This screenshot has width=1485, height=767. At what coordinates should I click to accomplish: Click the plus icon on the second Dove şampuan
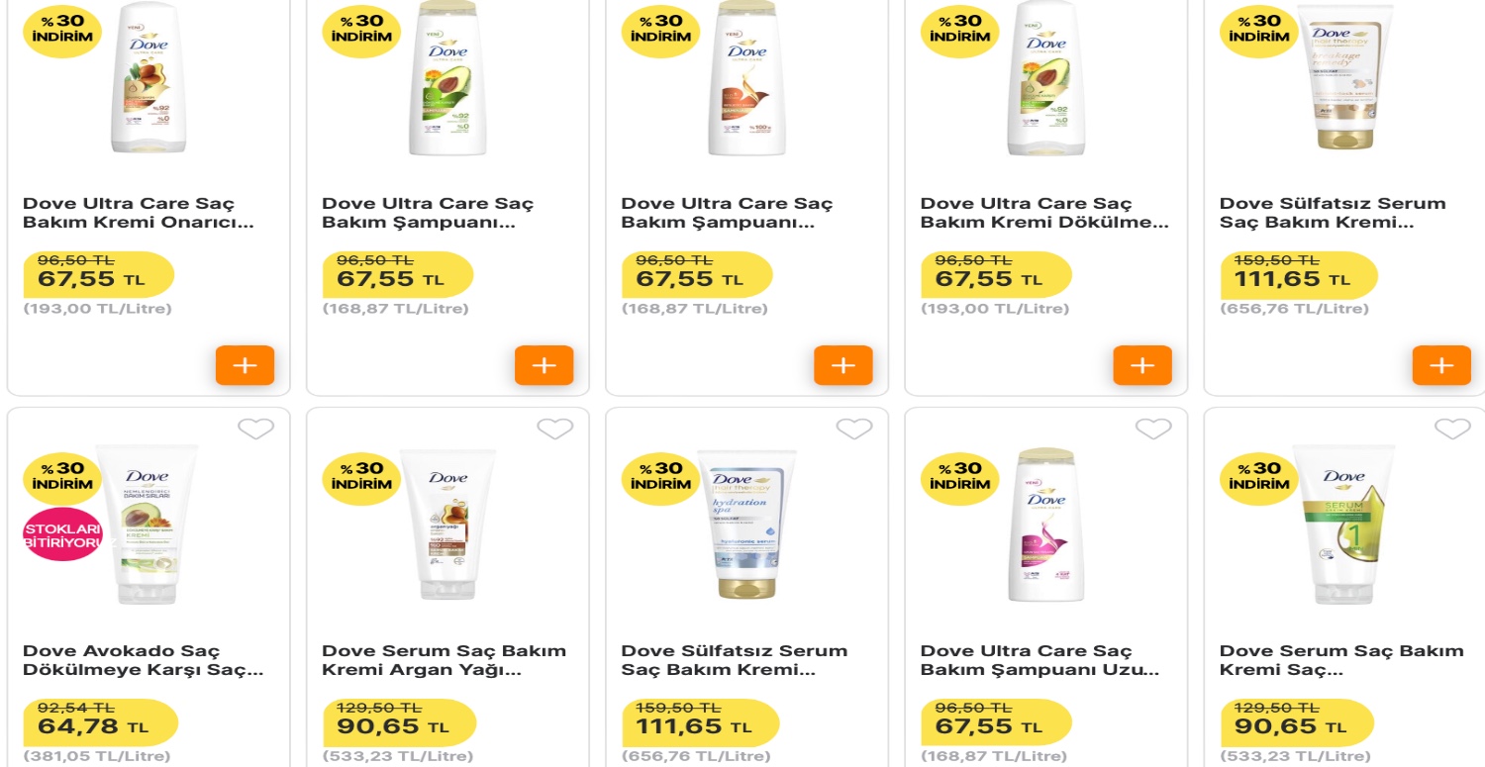544,365
